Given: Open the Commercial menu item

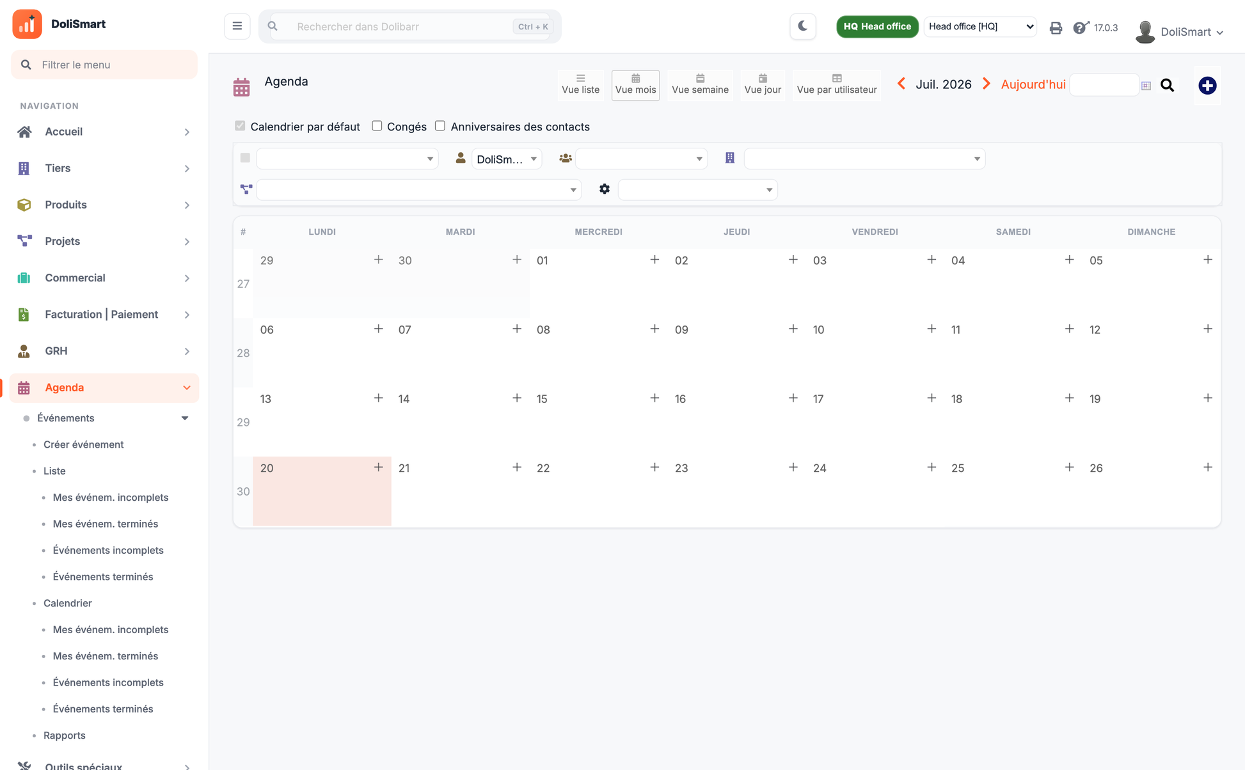Looking at the screenshot, I should 104,278.
